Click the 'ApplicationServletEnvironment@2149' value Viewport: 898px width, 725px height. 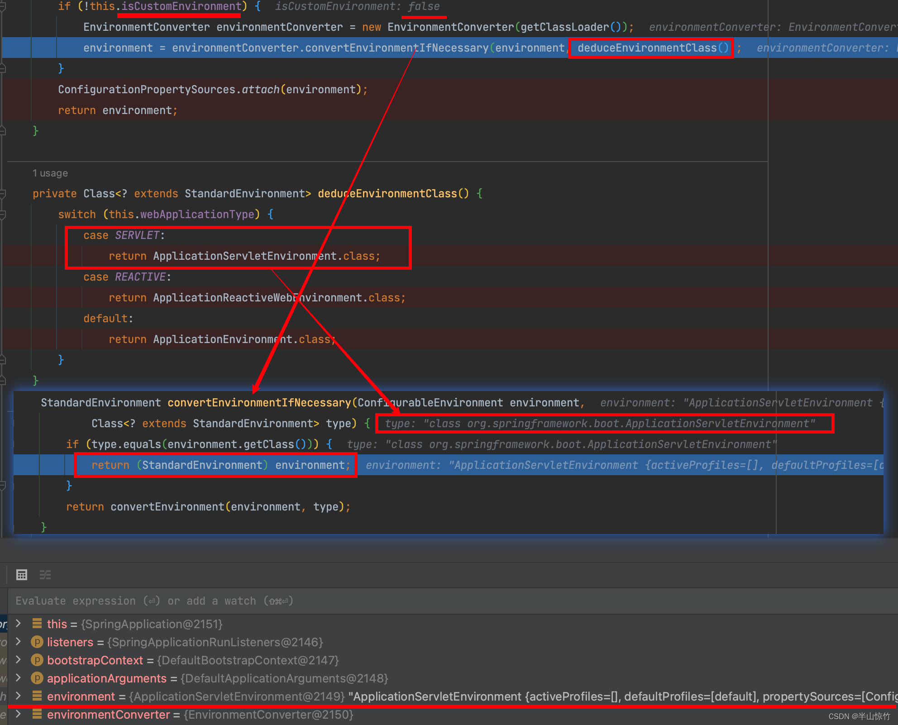[x=237, y=696]
